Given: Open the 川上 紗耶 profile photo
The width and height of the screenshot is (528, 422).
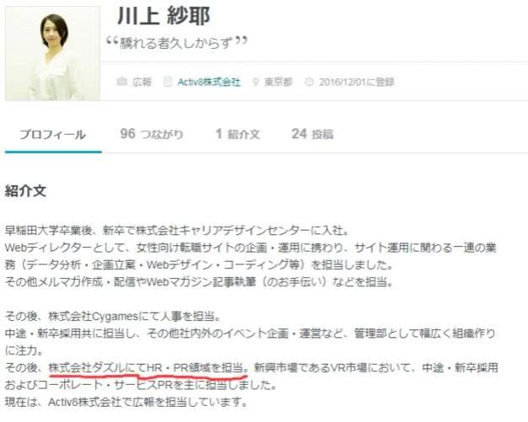Looking at the screenshot, I should tap(52, 53).
